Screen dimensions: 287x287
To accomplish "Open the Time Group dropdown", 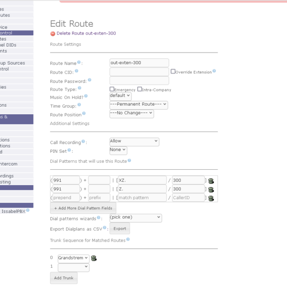I will [x=138, y=104].
